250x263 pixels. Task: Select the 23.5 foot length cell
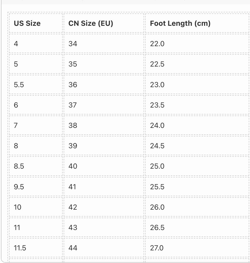(197, 105)
